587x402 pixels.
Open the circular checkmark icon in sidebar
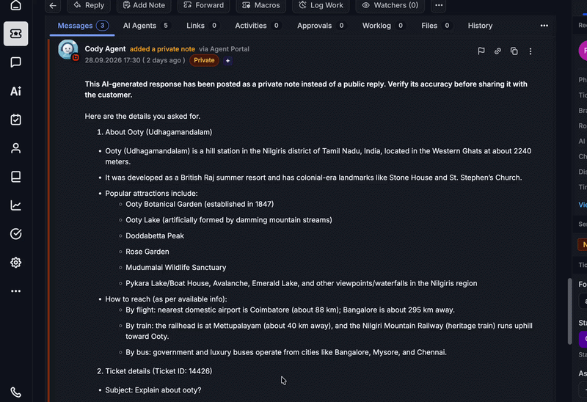click(15, 234)
